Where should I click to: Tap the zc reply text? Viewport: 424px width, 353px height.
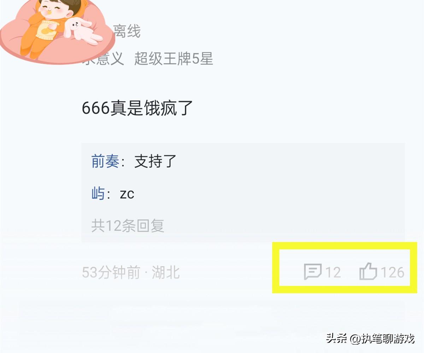(x=127, y=194)
